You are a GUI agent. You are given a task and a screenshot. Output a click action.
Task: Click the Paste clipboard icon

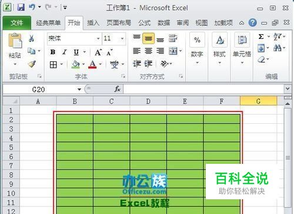click(x=15, y=41)
